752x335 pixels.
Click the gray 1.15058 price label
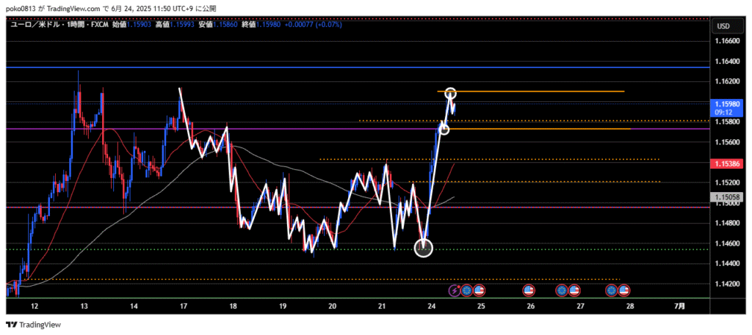[x=726, y=197]
